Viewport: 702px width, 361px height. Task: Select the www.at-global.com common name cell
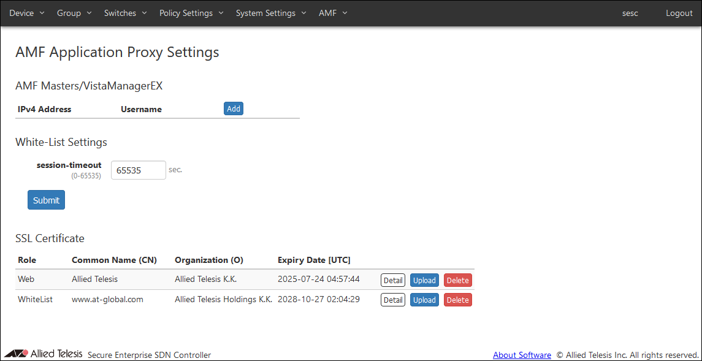pyautogui.click(x=107, y=300)
